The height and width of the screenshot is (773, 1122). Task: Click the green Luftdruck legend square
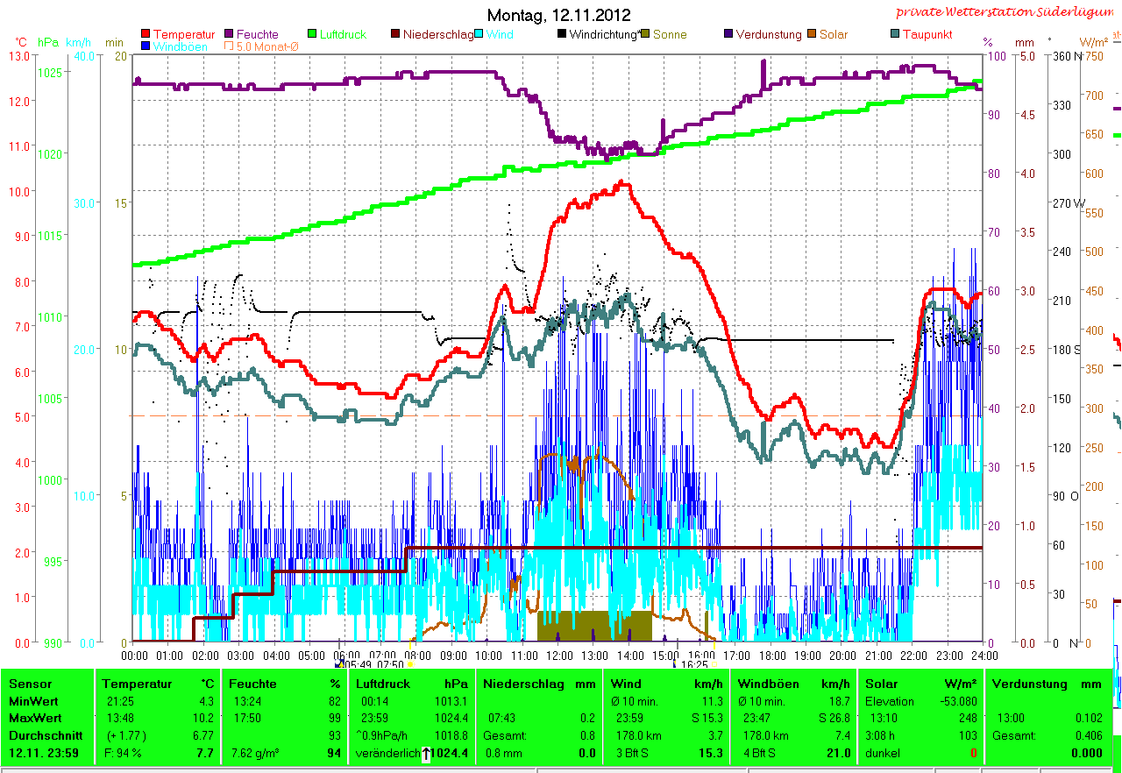[x=313, y=34]
